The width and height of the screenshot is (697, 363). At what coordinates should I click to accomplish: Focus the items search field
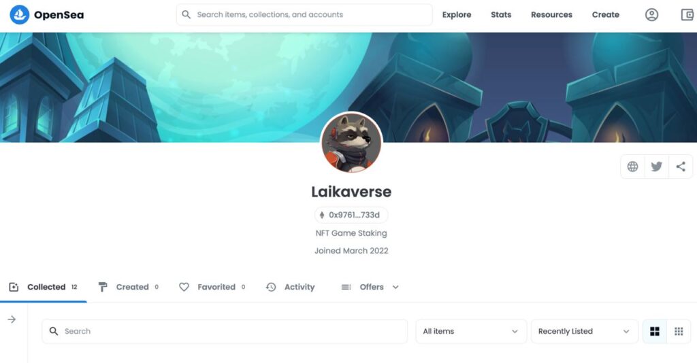click(225, 332)
